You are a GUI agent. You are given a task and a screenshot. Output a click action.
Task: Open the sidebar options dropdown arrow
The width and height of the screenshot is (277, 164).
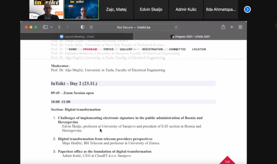pos(52,27)
